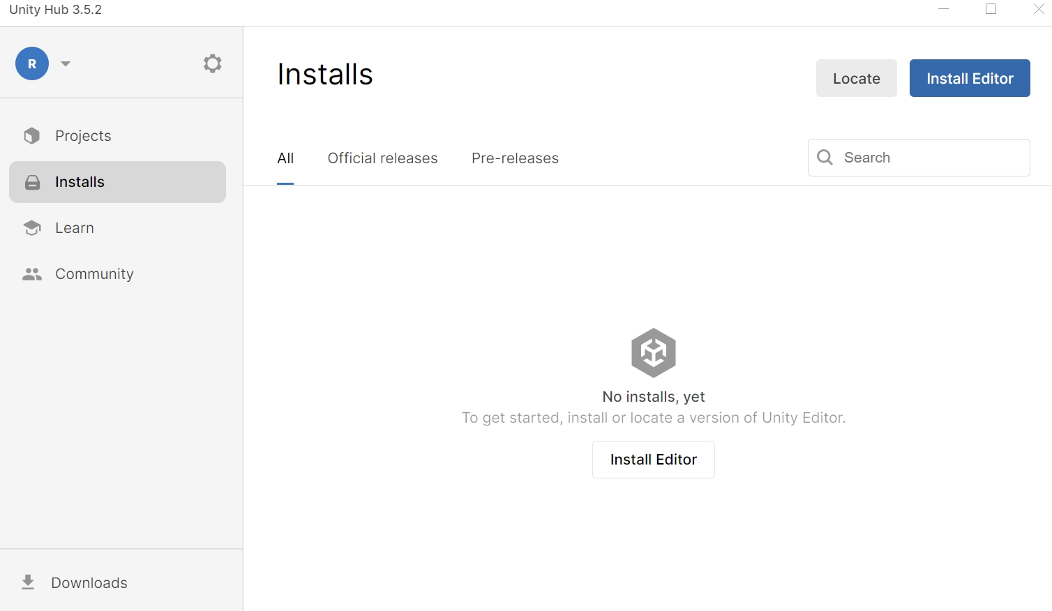Open Projects in the sidebar

click(117, 136)
